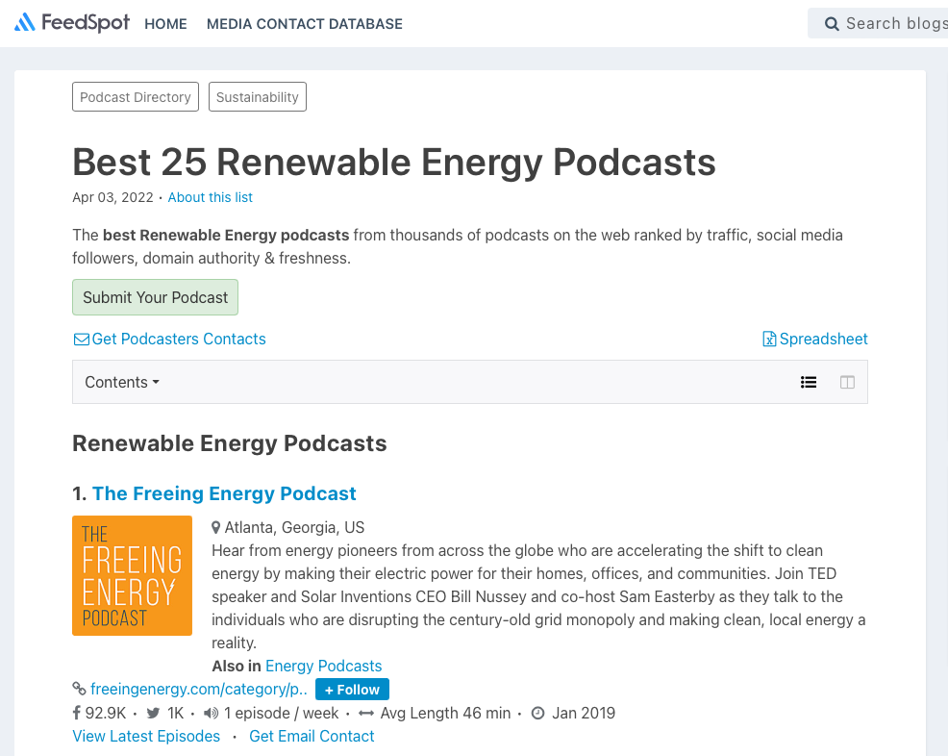The height and width of the screenshot is (756, 948).
Task: Click the FeedSpot logo
Action: click(71, 23)
